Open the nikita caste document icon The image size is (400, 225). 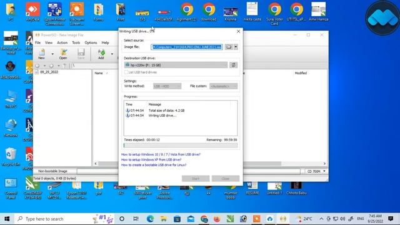tap(252, 12)
